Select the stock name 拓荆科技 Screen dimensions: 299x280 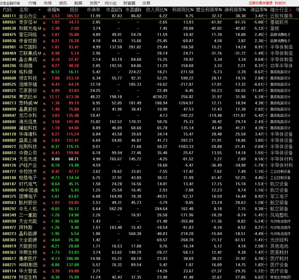coord(28,147)
